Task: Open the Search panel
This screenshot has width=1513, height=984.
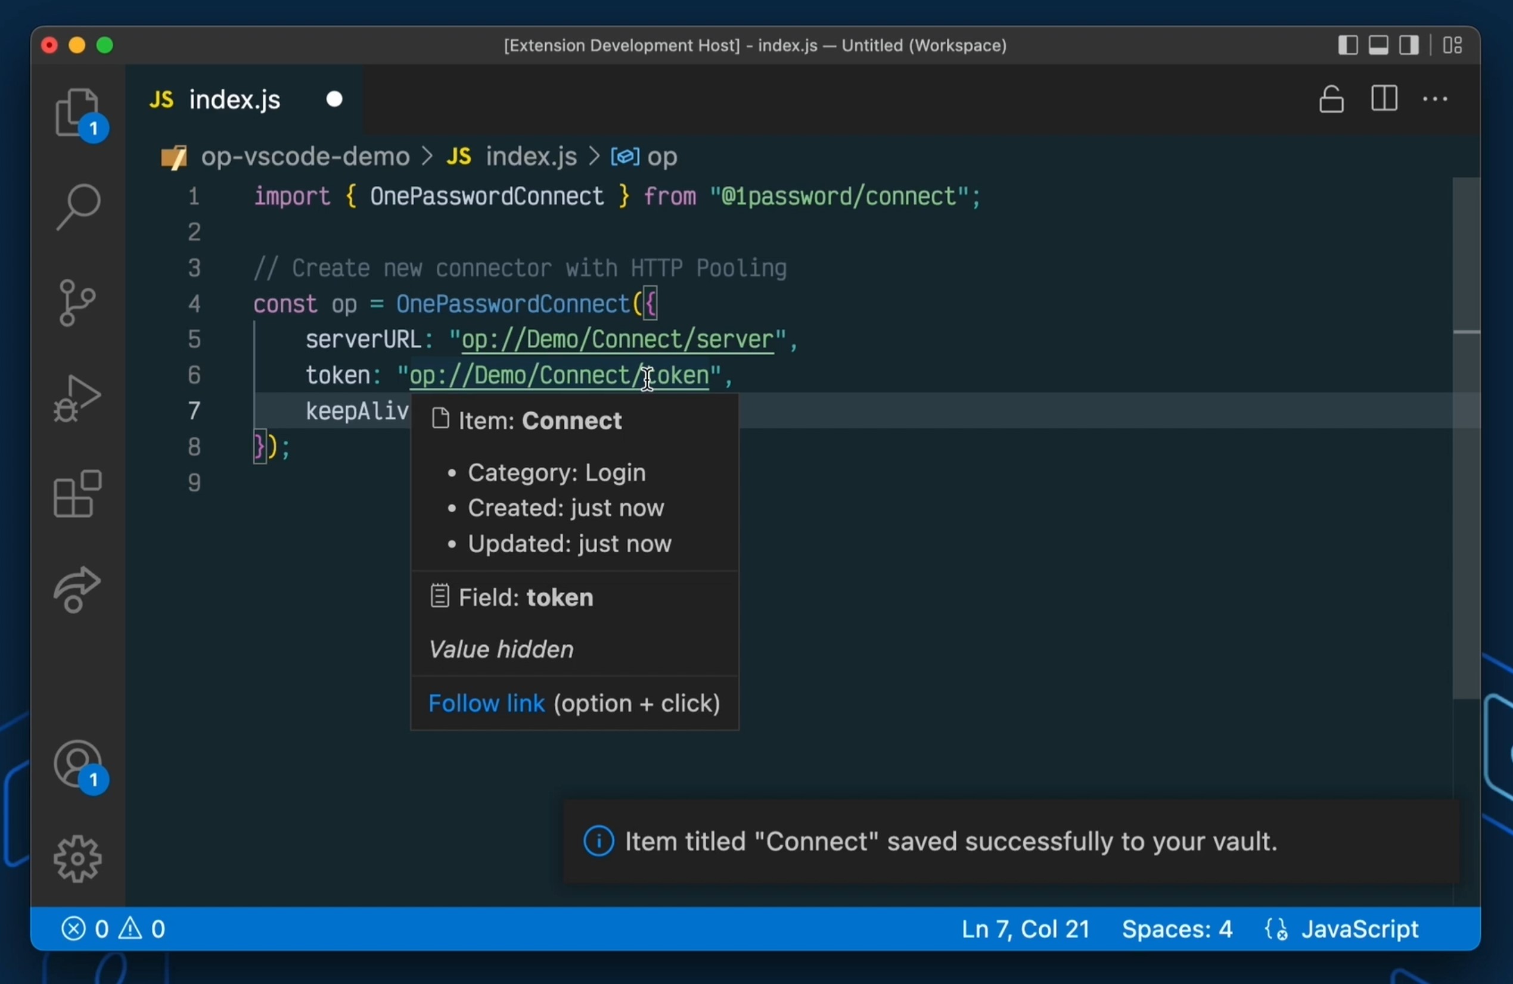Action: click(x=78, y=207)
